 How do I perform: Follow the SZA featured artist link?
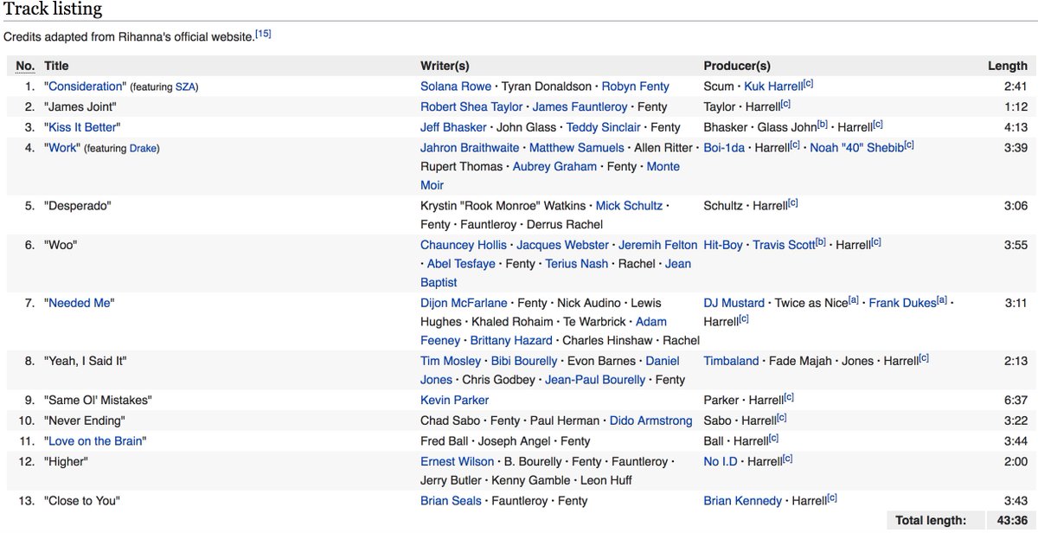pyautogui.click(x=185, y=87)
